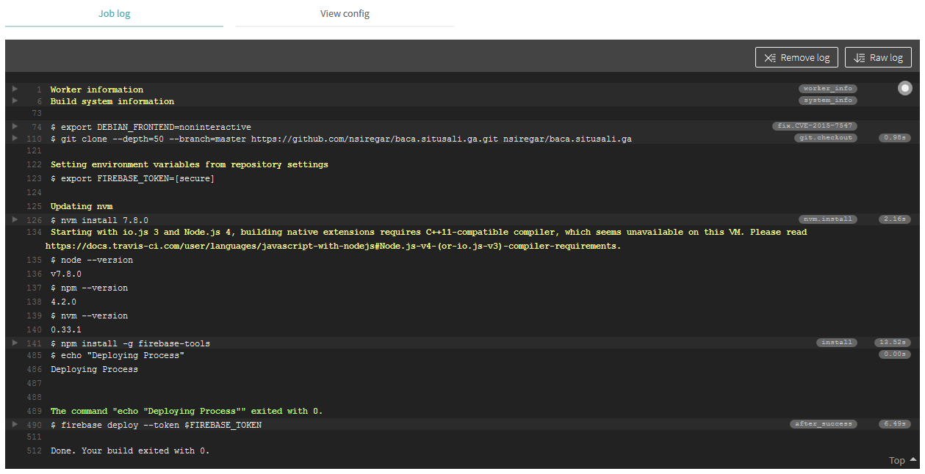Click the '$ npm --version' line
This screenshot has height=474, width=925.
[x=89, y=288]
